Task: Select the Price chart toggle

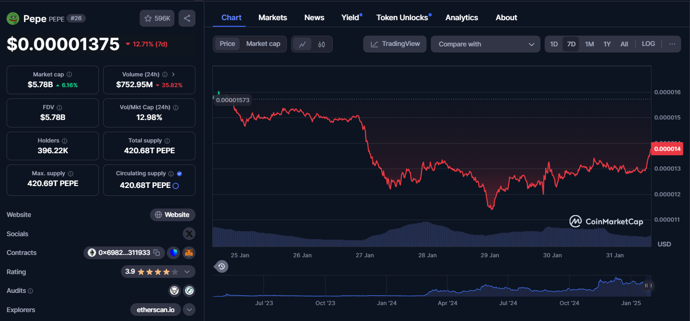Action: click(227, 44)
